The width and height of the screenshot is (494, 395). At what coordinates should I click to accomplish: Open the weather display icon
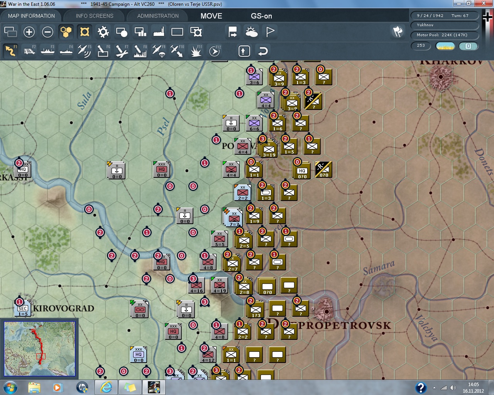252,32
